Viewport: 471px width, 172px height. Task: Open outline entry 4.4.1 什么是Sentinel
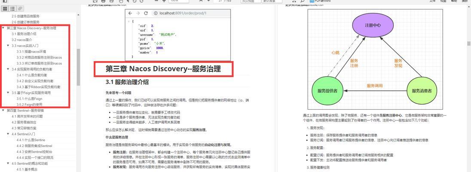[31, 140]
